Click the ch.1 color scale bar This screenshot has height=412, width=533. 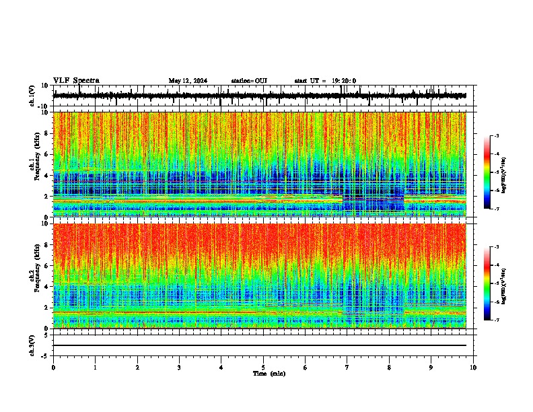coord(487,172)
